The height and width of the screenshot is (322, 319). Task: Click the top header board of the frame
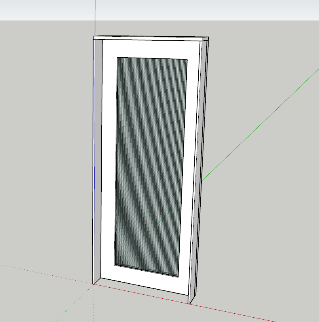click(151, 38)
